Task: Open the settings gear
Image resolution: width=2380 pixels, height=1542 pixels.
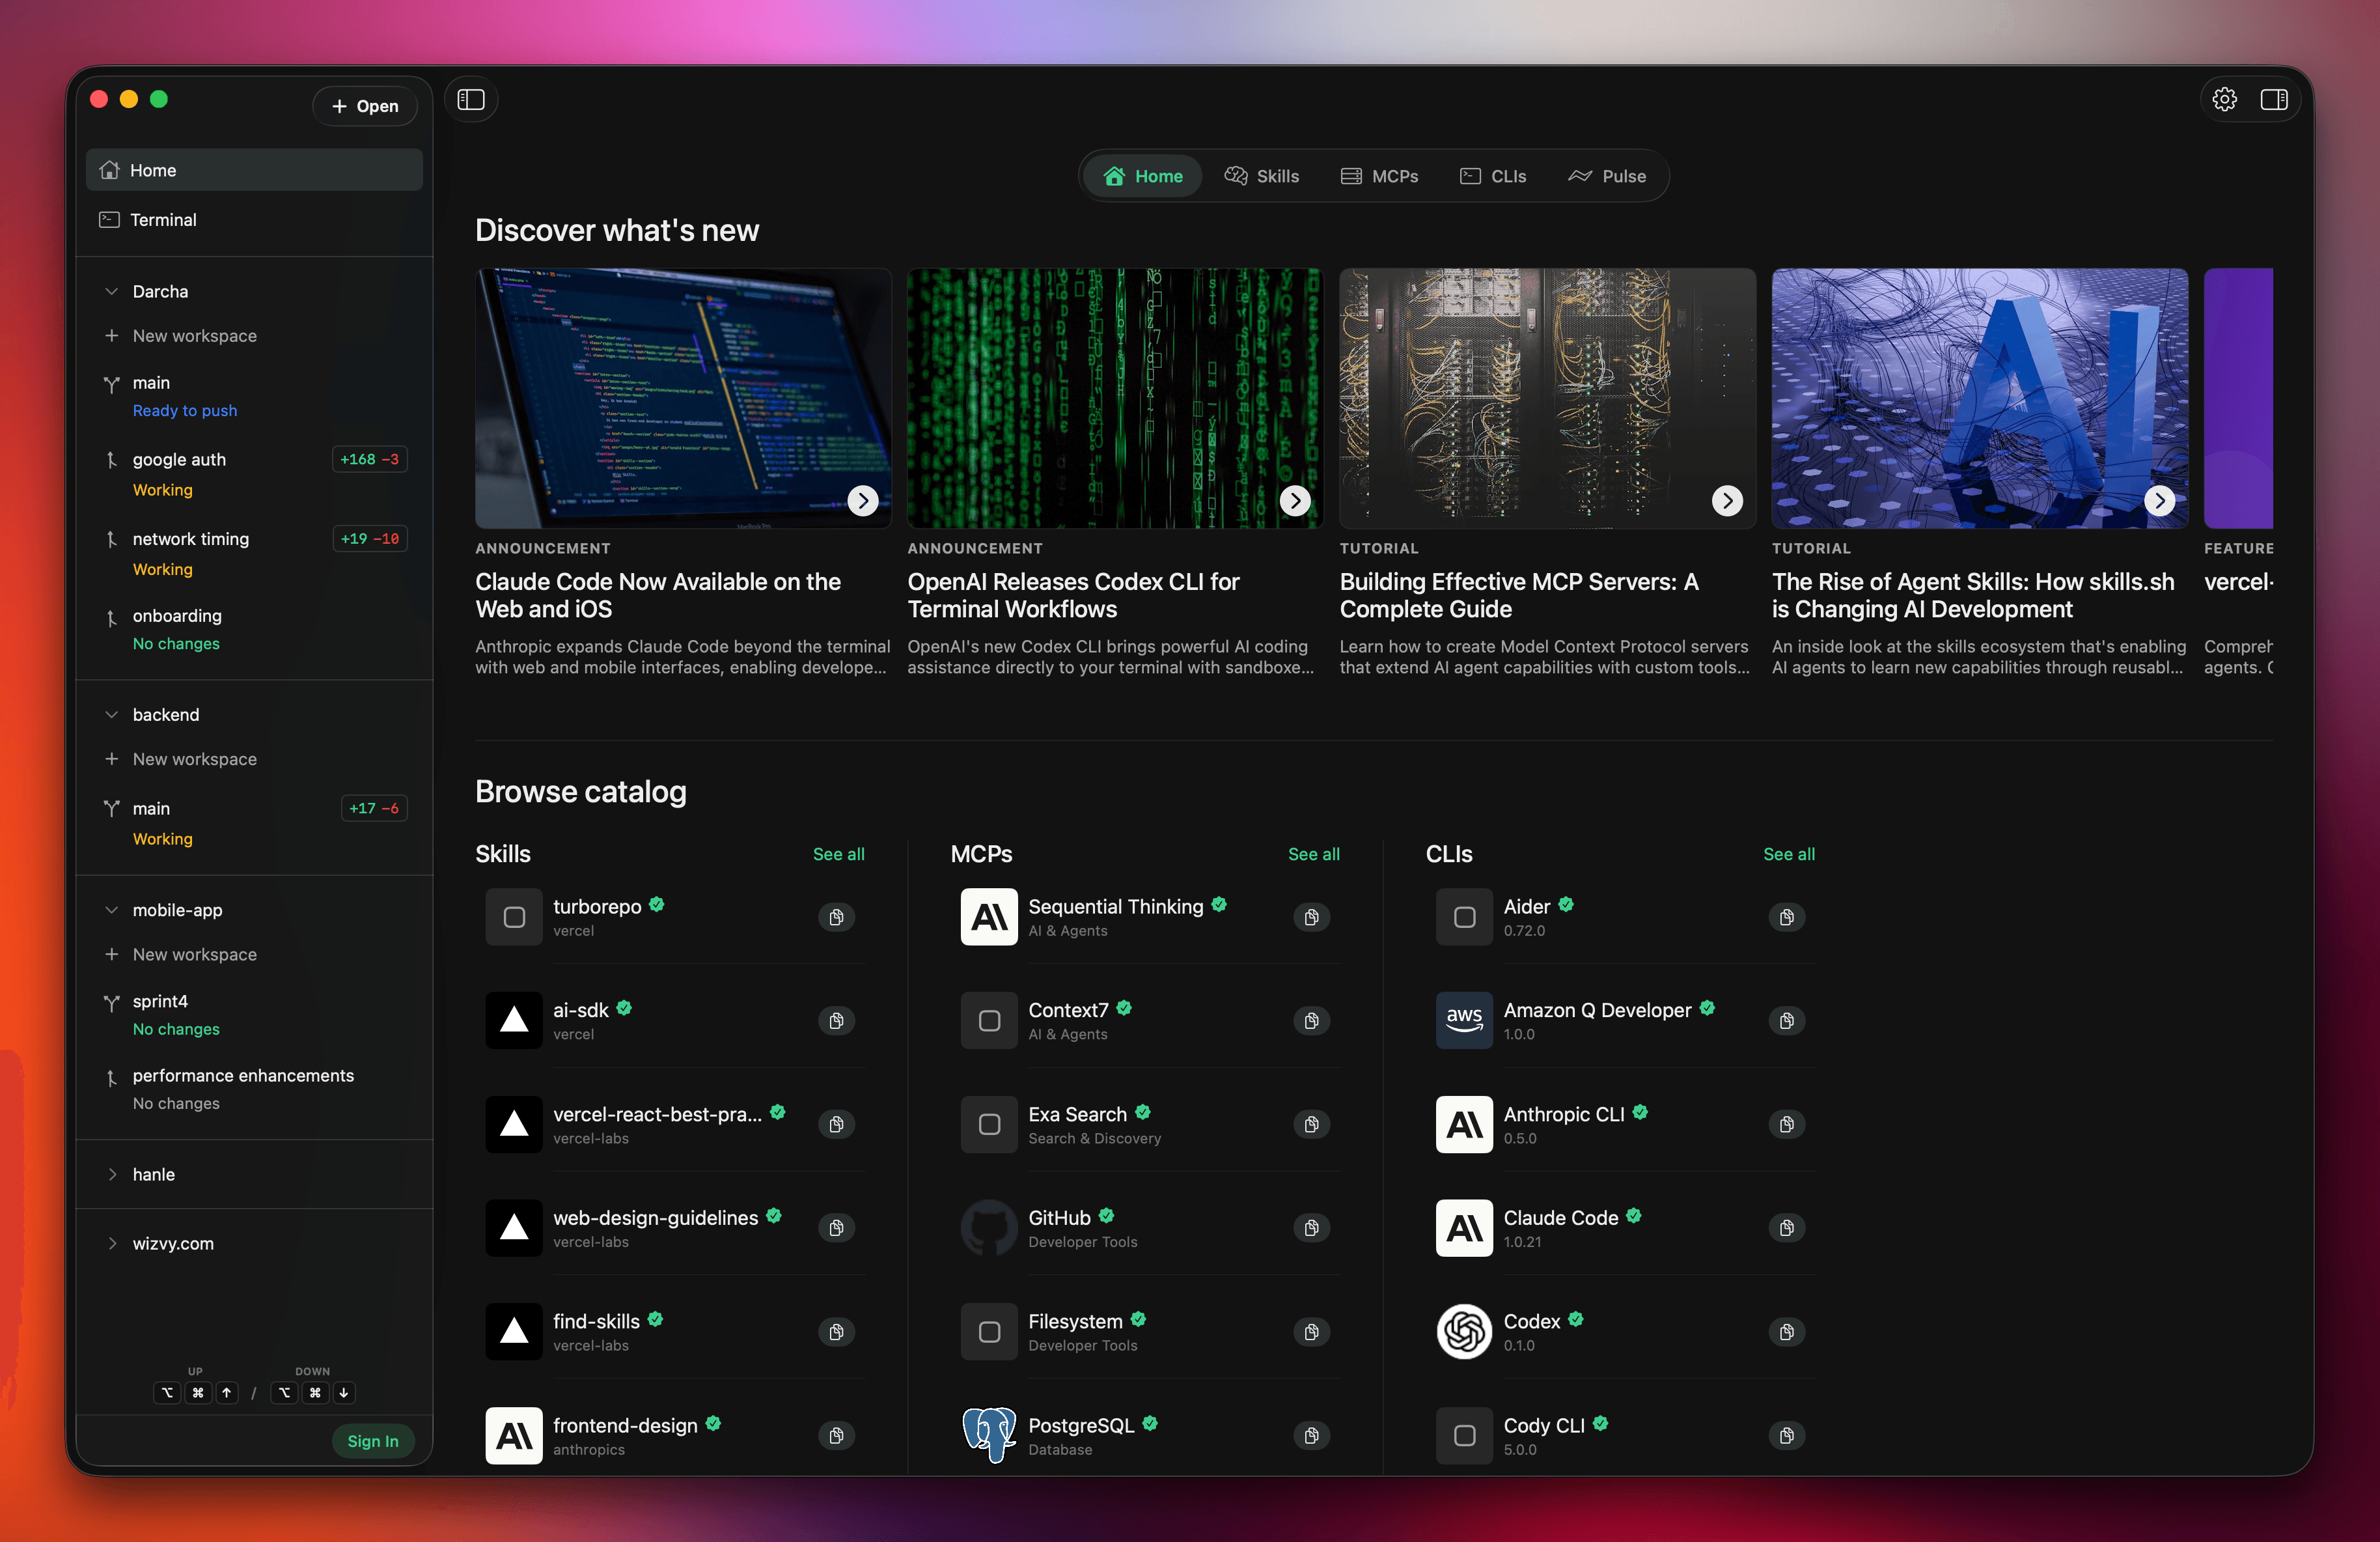Action: [x=2225, y=99]
